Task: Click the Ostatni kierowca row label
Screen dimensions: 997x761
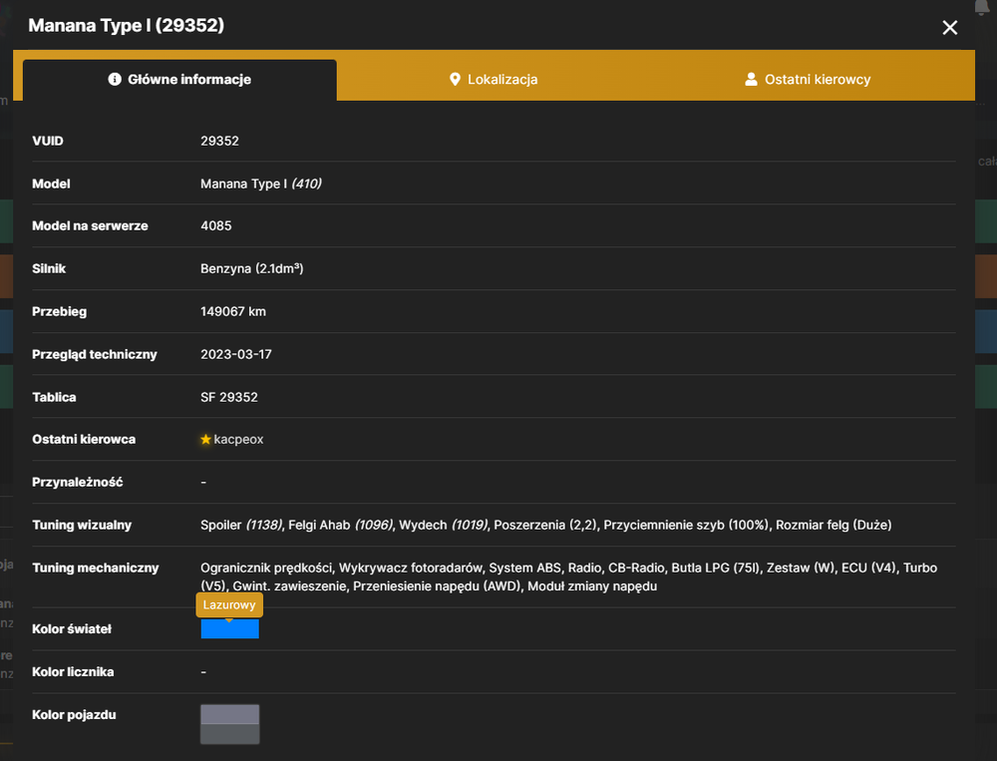Action: tap(84, 439)
